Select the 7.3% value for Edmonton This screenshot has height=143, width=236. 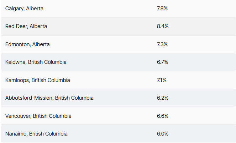[x=162, y=44]
